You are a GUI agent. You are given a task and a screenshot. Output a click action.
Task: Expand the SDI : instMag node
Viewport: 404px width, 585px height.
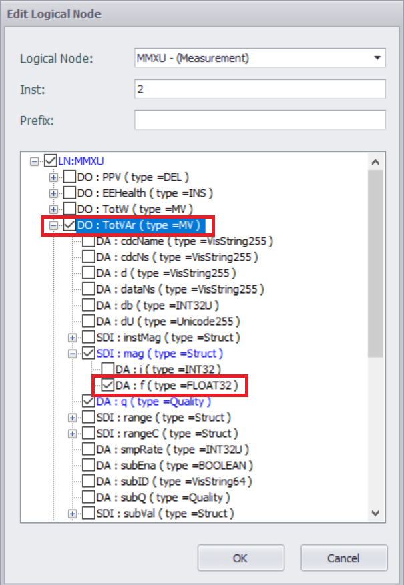point(73,338)
